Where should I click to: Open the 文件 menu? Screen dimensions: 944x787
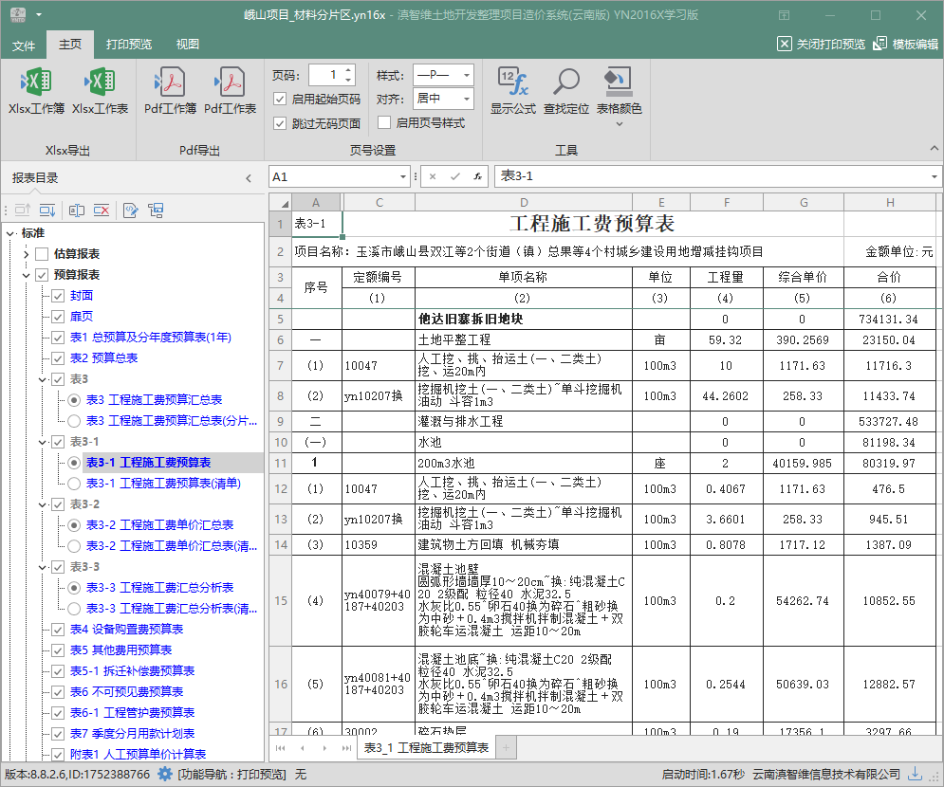[x=24, y=46]
